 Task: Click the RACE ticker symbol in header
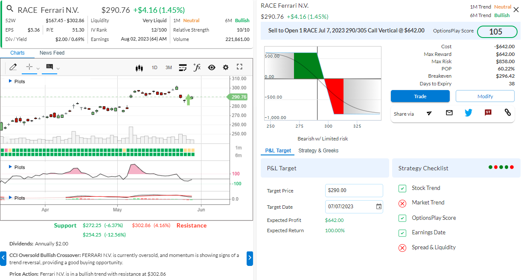27,10
